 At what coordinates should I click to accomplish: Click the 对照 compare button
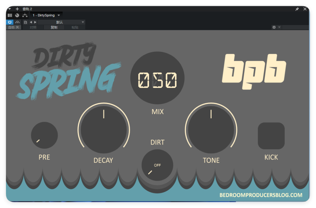[33, 27]
